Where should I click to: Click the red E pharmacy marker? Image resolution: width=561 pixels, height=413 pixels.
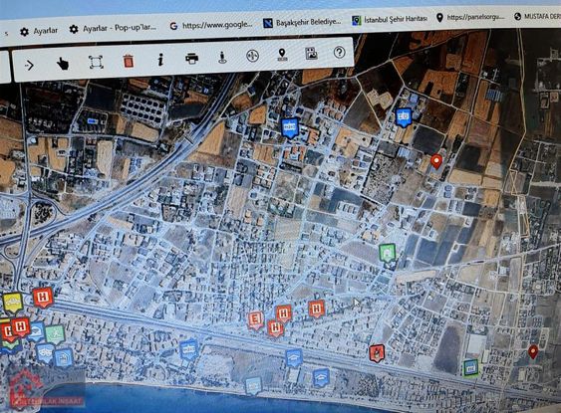(x=255, y=319)
